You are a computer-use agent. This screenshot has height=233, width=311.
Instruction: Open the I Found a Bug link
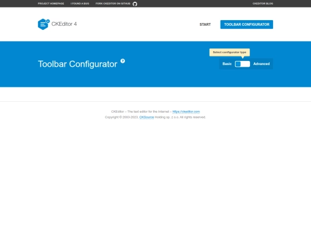click(79, 3)
